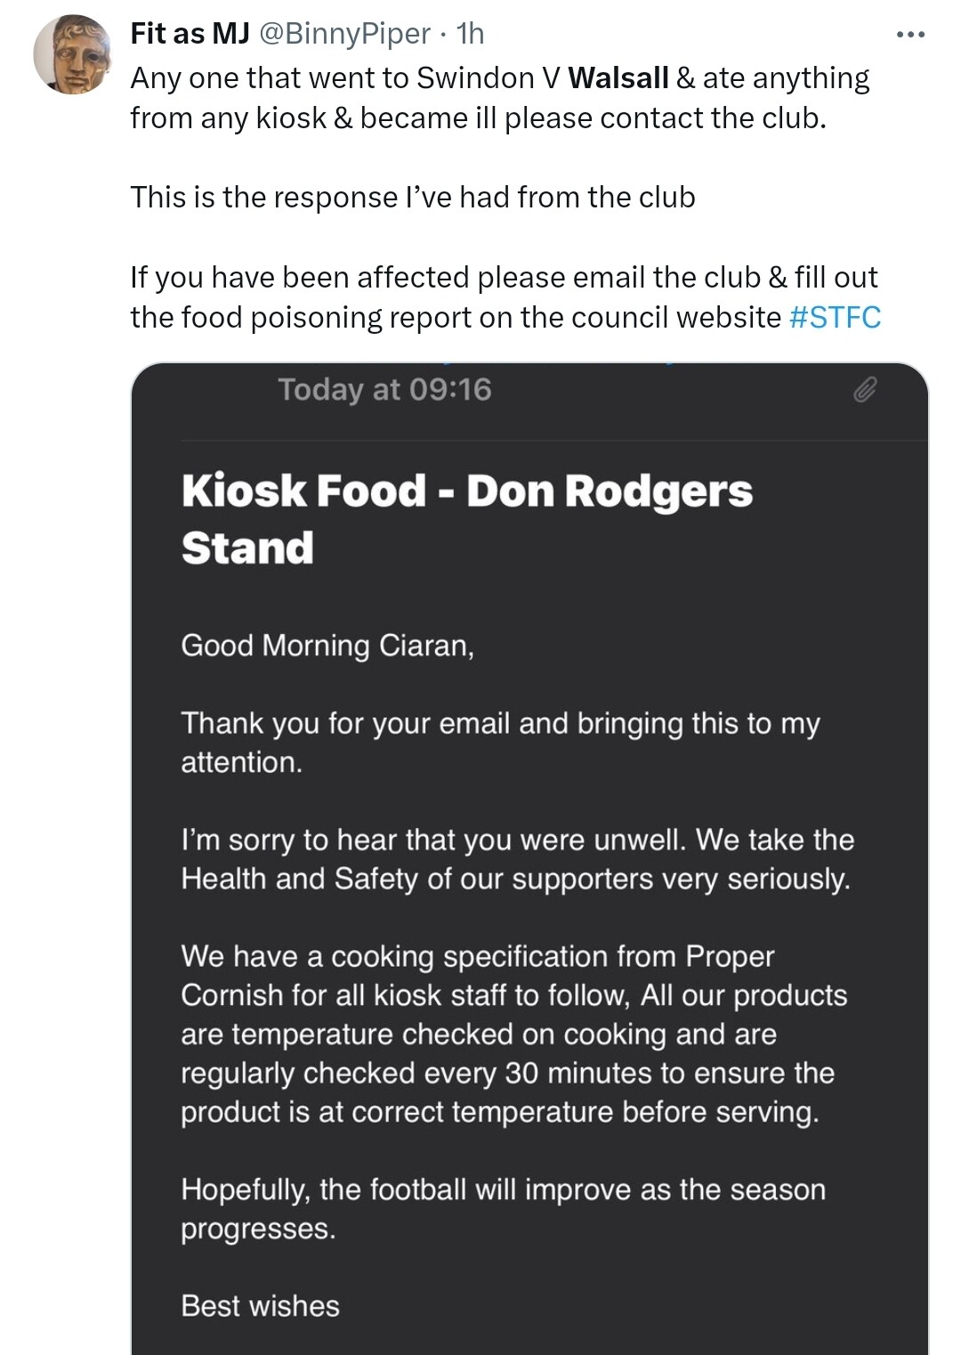Click the bold Walsall word in the tweet
961x1355 pixels.
[618, 78]
